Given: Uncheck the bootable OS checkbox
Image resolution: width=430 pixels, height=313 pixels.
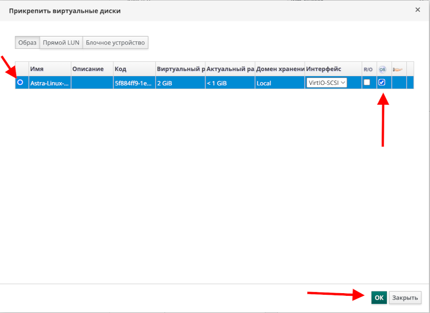Looking at the screenshot, I should click(x=382, y=83).
